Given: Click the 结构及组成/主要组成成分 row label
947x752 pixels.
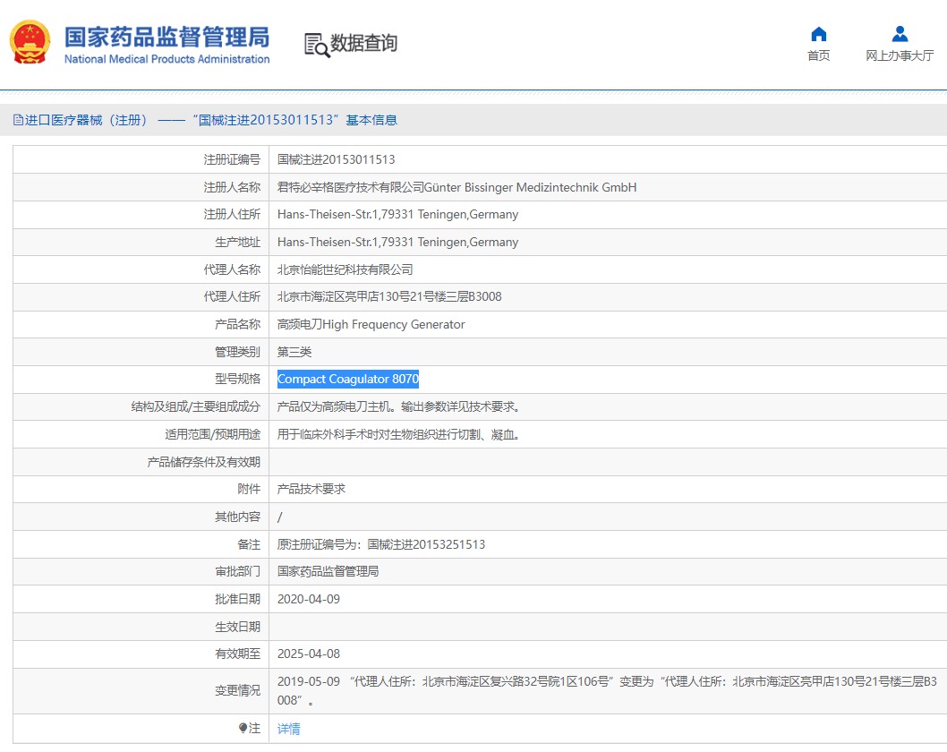Looking at the screenshot, I should tap(196, 406).
